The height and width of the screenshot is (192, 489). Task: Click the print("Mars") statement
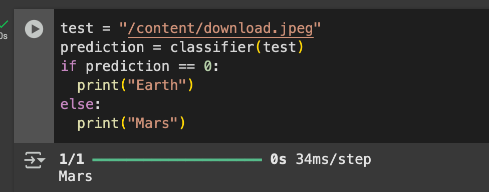tap(131, 123)
